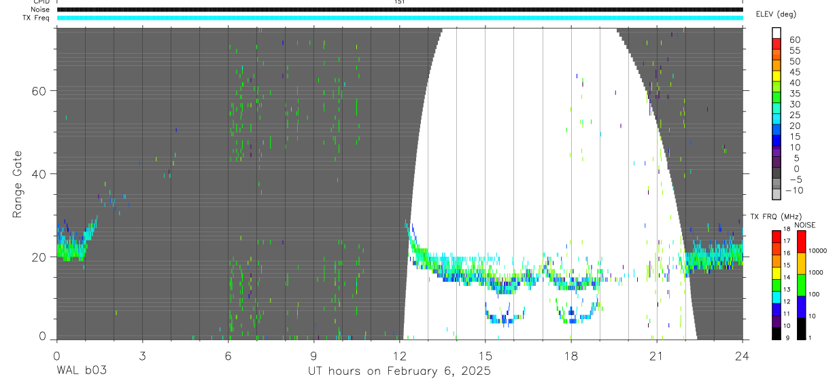Click the orange segment of NOISE color bar

(x=801, y=263)
